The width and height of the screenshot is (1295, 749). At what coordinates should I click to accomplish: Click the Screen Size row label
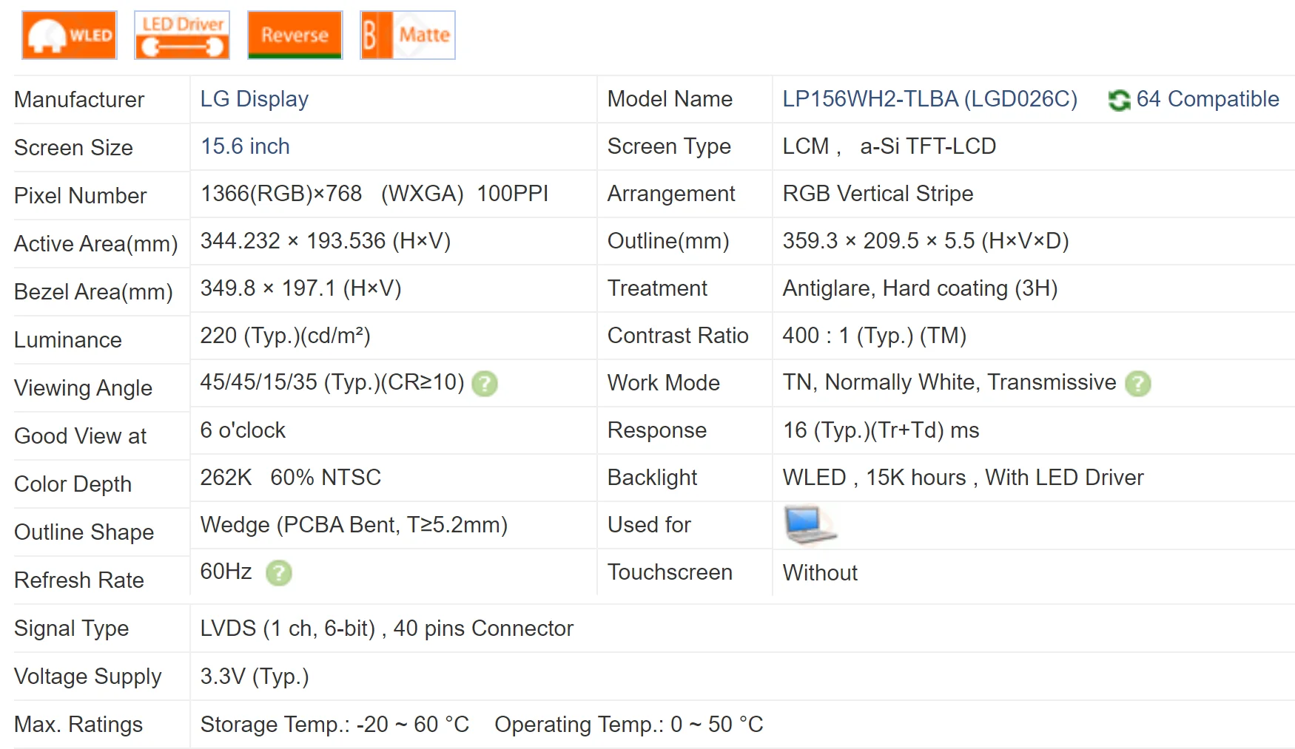[73, 147]
